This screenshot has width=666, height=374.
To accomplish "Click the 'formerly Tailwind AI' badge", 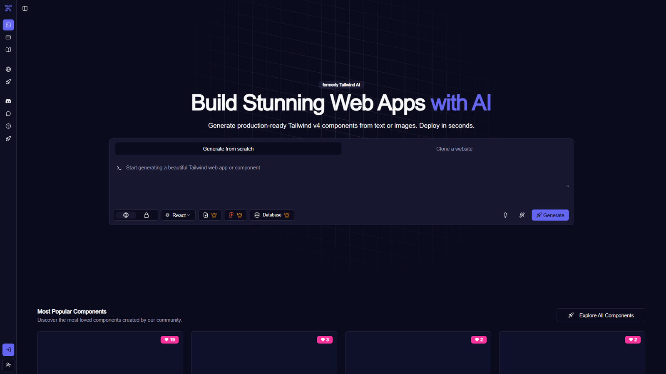I will coord(341,85).
